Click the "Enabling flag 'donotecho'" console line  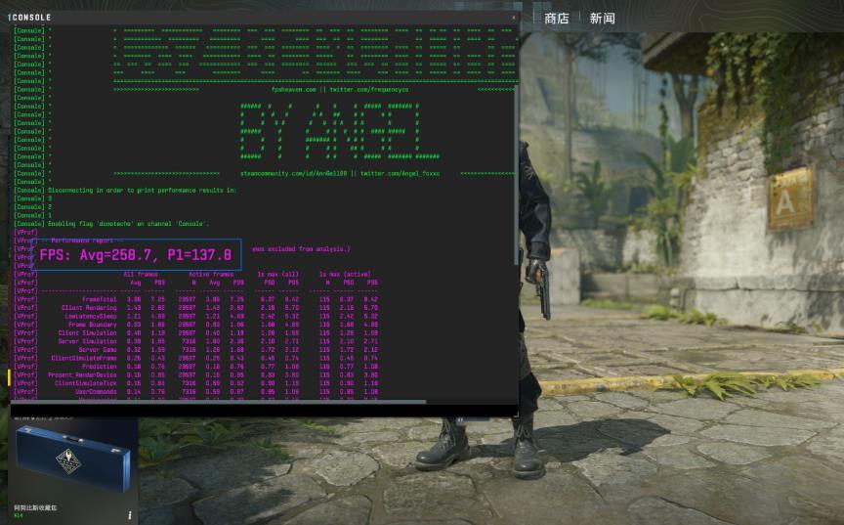[x=128, y=224]
